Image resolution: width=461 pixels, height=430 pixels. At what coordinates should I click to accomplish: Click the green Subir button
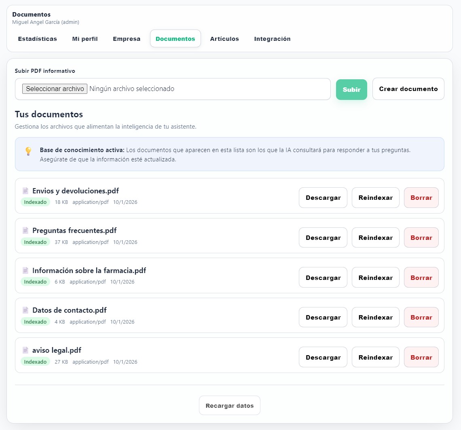(351, 89)
